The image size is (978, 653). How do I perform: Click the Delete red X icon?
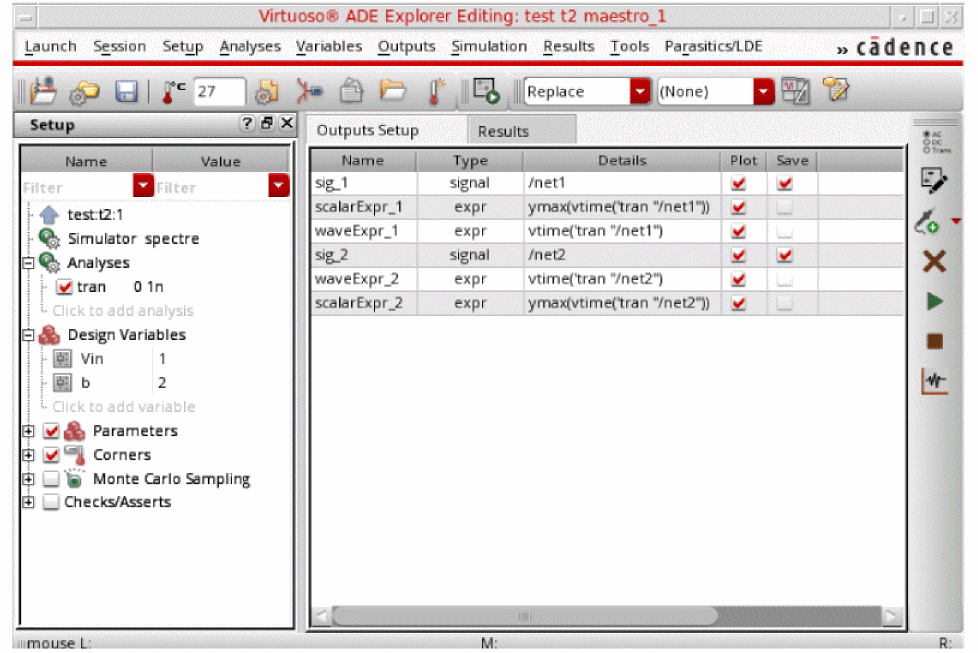pyautogui.click(x=935, y=262)
